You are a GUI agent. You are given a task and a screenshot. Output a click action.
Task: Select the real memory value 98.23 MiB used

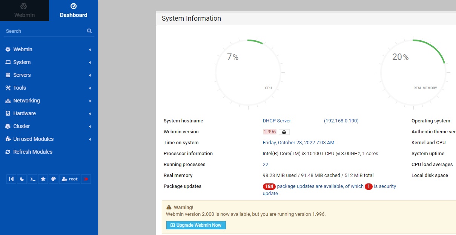pos(318,175)
